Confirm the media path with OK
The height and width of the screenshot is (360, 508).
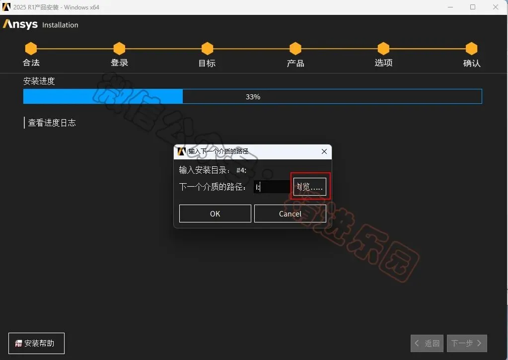pyautogui.click(x=215, y=214)
